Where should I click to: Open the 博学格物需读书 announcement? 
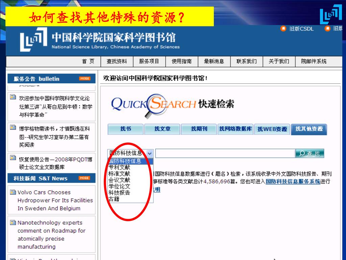[x=54, y=137]
